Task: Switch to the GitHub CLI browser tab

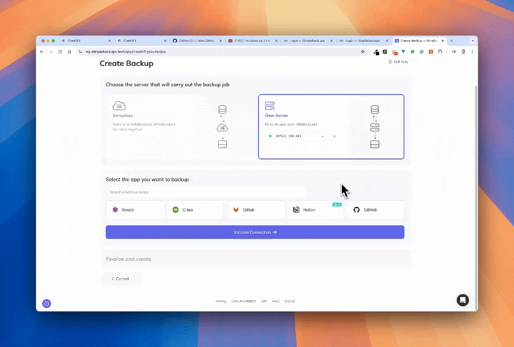Action: coord(196,41)
